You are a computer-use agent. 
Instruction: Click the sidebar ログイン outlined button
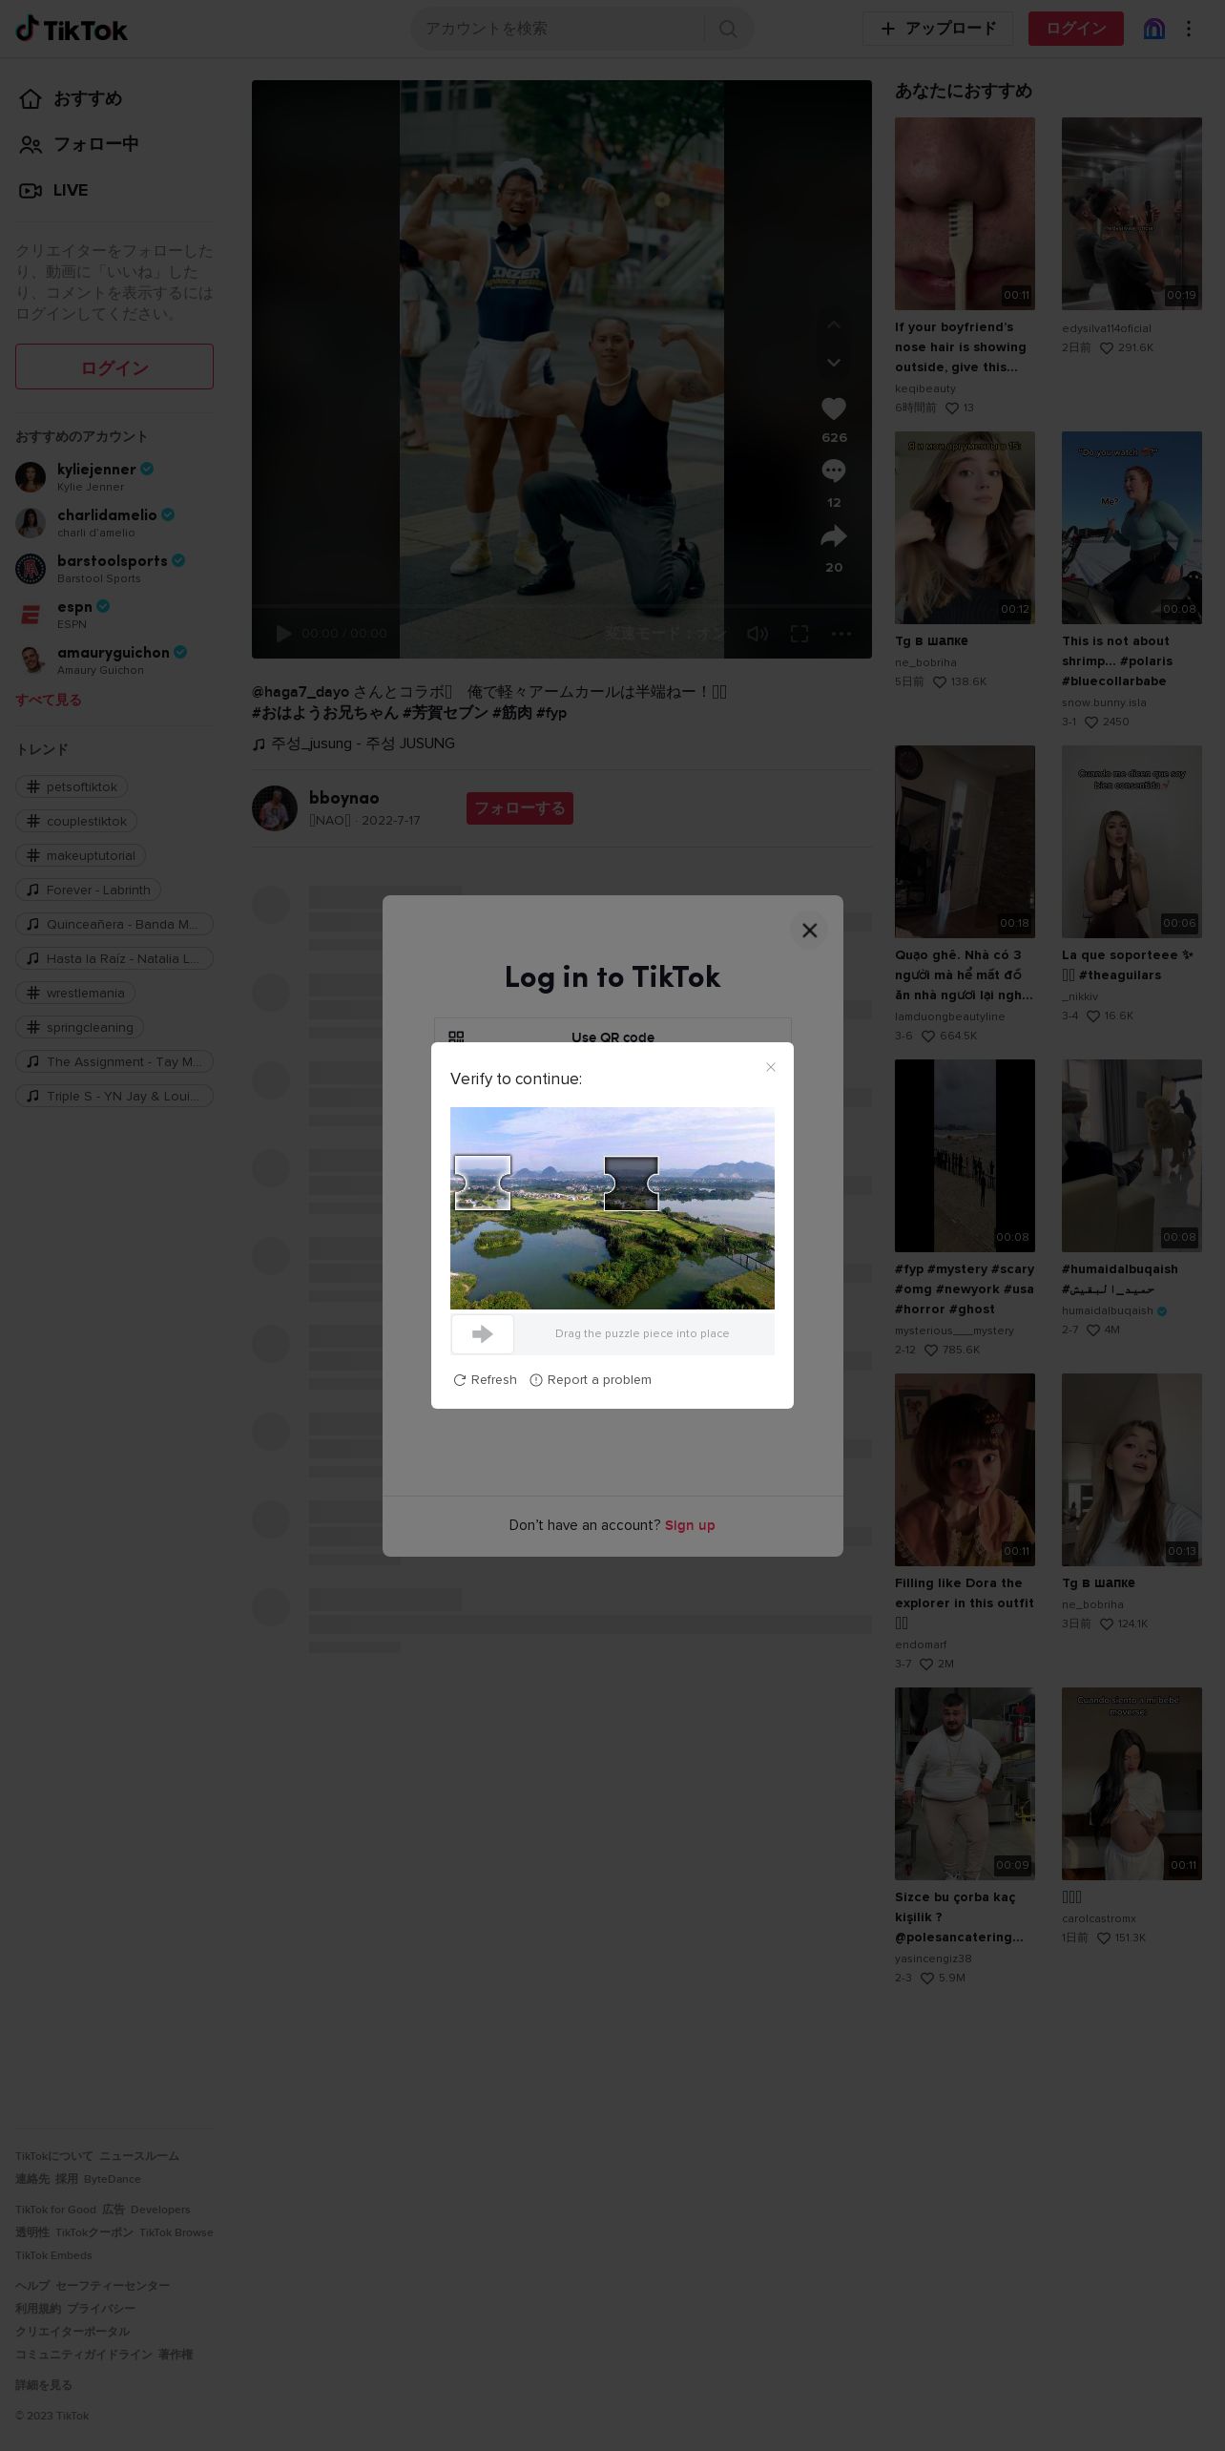(114, 367)
